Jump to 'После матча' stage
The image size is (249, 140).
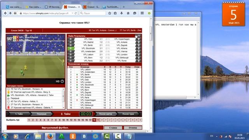pyautogui.click(x=105, y=114)
